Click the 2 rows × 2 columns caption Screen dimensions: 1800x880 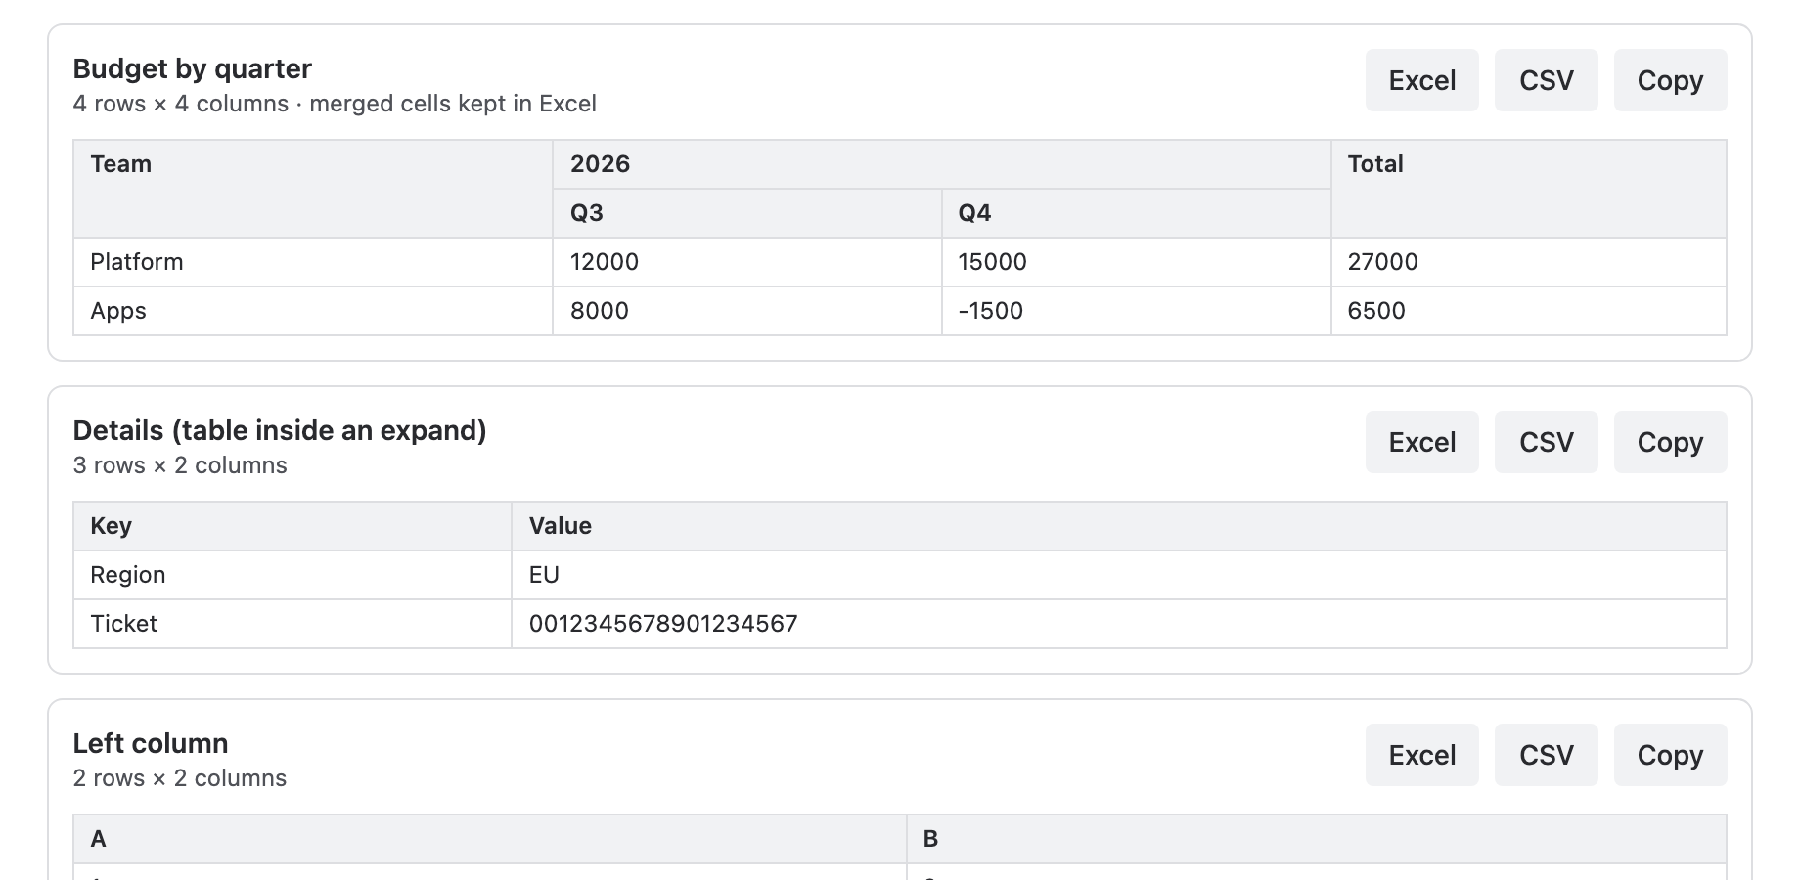(x=180, y=778)
